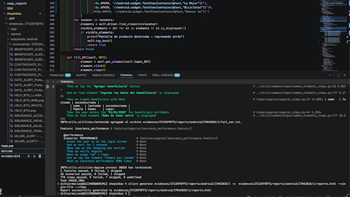Click the terminal prompt input cursor
The height and width of the screenshot is (197, 350).
(129, 193)
